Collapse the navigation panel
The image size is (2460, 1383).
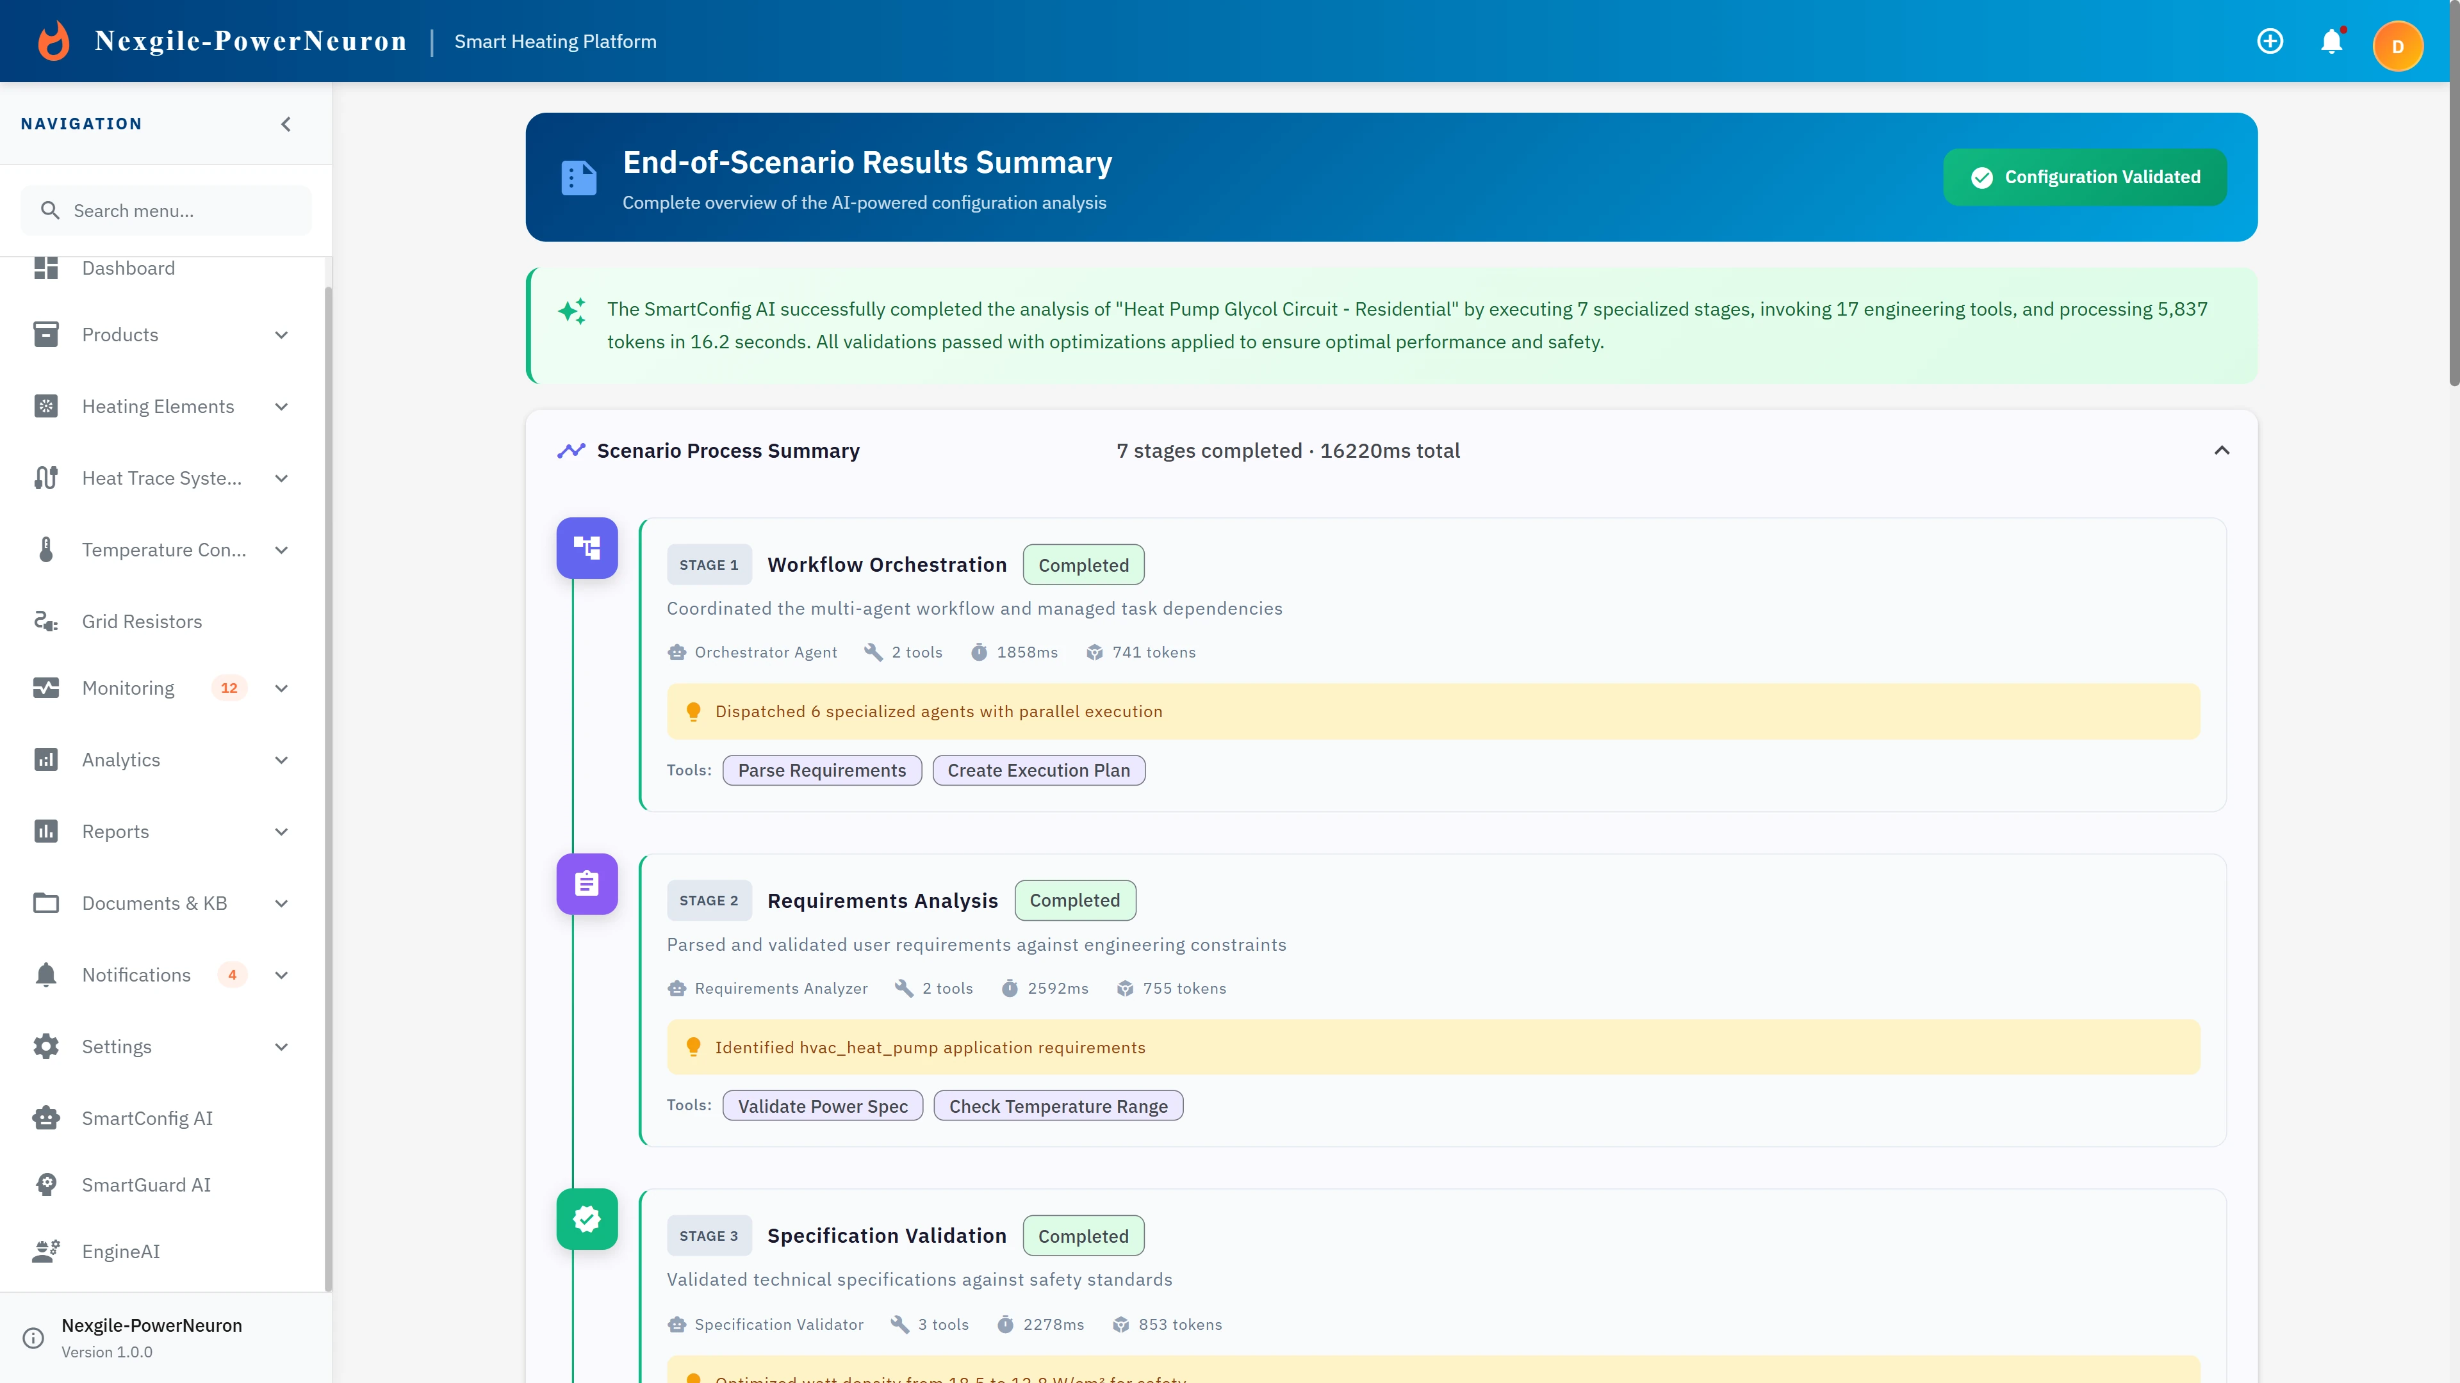[284, 123]
